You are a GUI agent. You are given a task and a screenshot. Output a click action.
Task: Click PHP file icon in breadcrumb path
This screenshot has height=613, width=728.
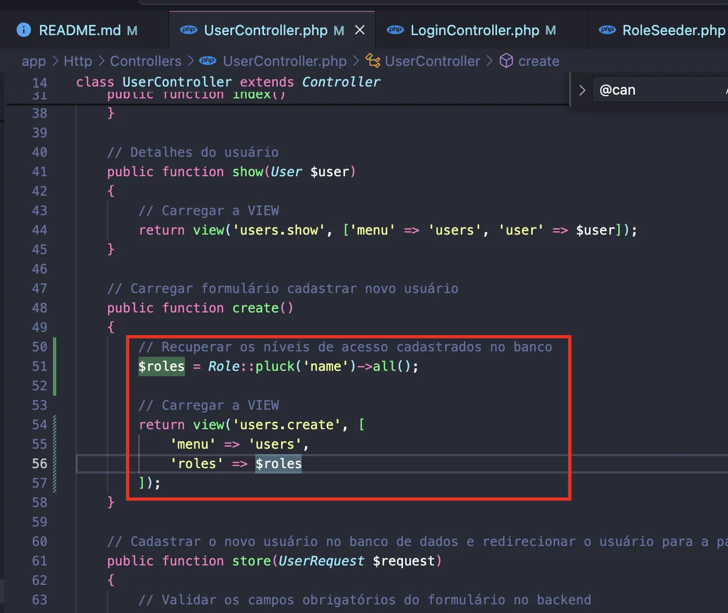pyautogui.click(x=208, y=61)
